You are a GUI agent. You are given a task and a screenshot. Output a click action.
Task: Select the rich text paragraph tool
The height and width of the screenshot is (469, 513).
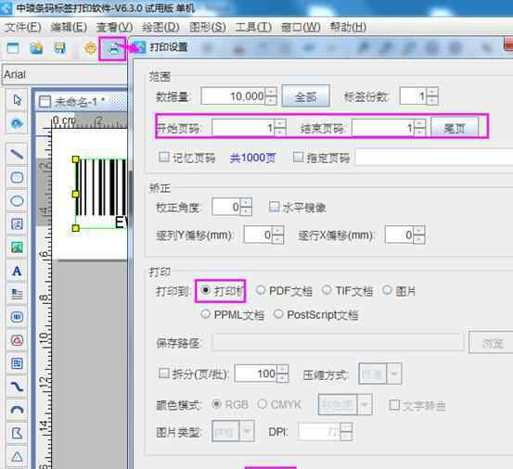(17, 294)
